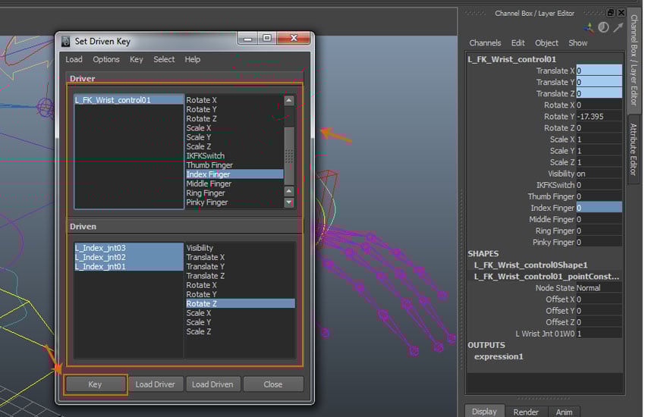Select the L_FK_Wrist_control0Shape1 shape node
This screenshot has width=645, height=417.
pyautogui.click(x=530, y=265)
